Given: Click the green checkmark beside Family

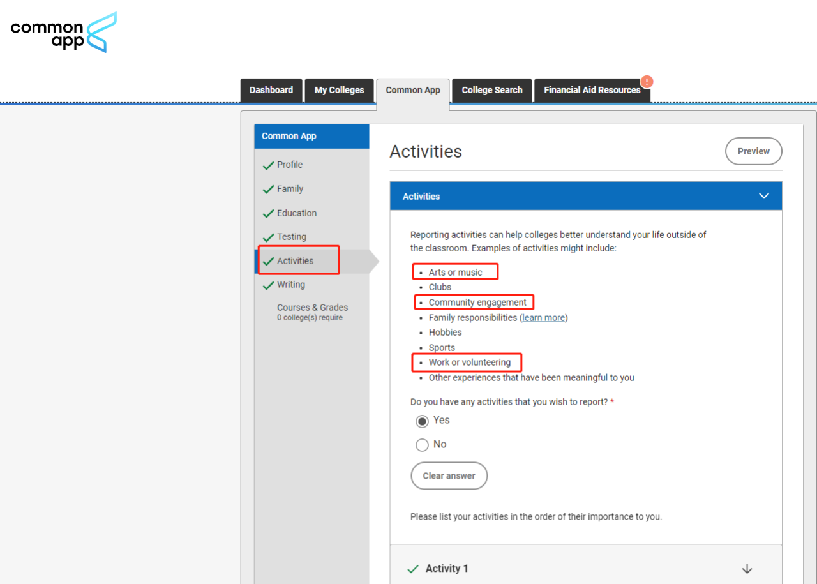Looking at the screenshot, I should (x=268, y=190).
